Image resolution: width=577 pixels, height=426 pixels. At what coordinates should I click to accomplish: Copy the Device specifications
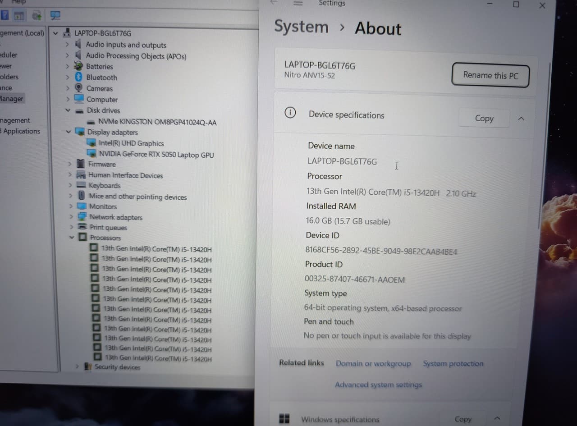pos(484,118)
